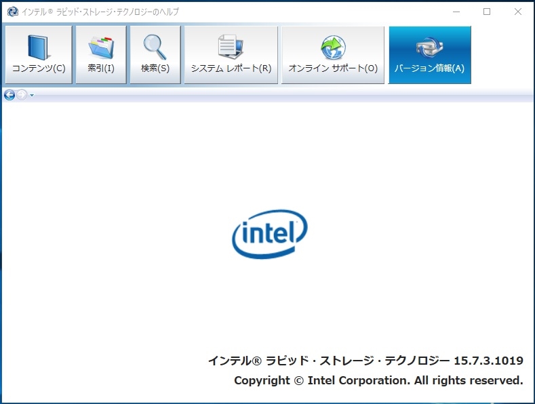Open the 索引(I) folder icon
This screenshot has width=535, height=404.
101,47
